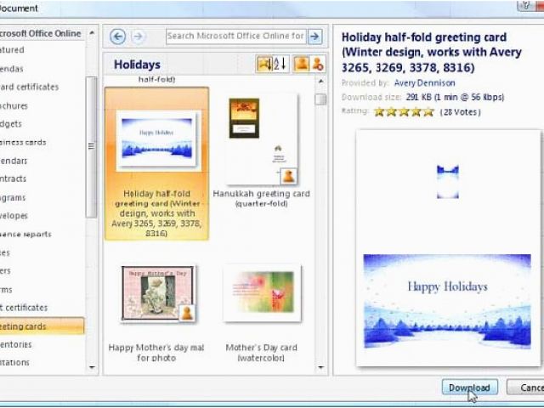Click the category list scrollbar thumb
The image size is (544, 408).
tap(91, 147)
